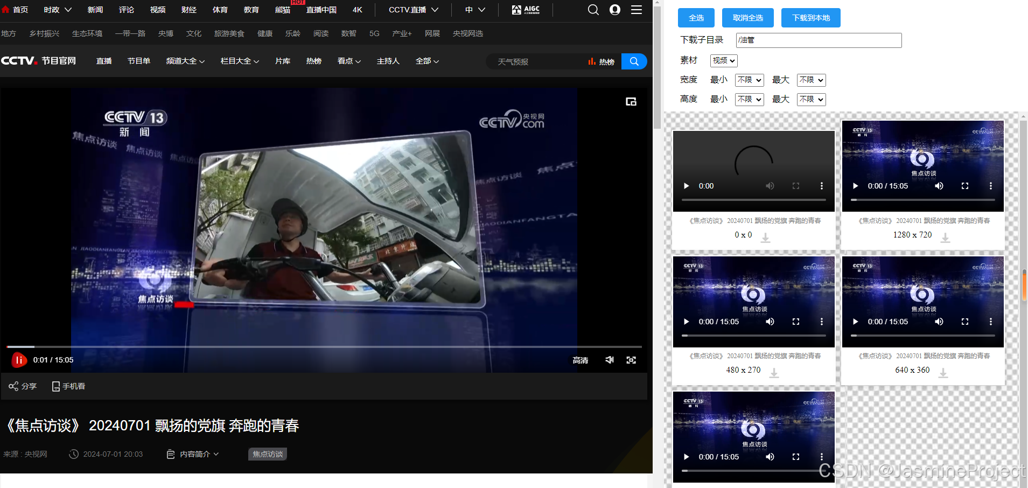The width and height of the screenshot is (1028, 488).
Task: Switch quality via 高清 button
Action: pyautogui.click(x=581, y=360)
